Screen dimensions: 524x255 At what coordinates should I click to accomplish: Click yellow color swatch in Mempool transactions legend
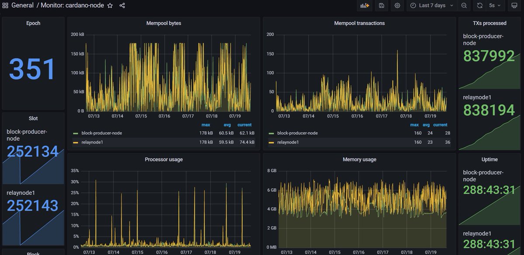click(x=271, y=143)
